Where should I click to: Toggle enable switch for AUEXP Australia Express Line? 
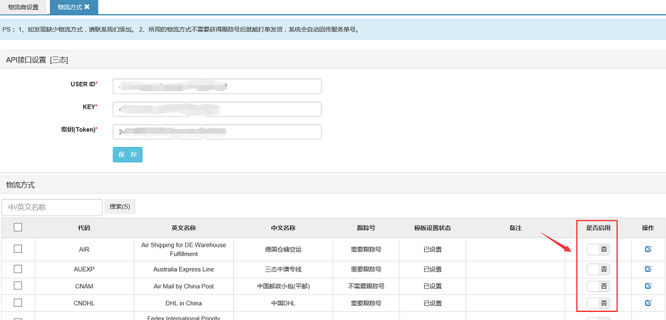coord(597,269)
